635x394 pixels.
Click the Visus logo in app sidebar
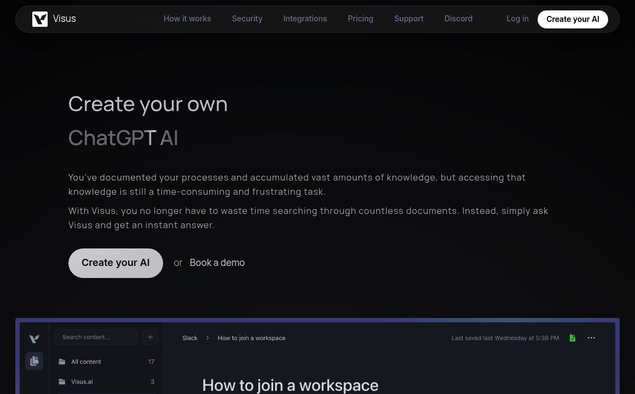[x=34, y=339]
